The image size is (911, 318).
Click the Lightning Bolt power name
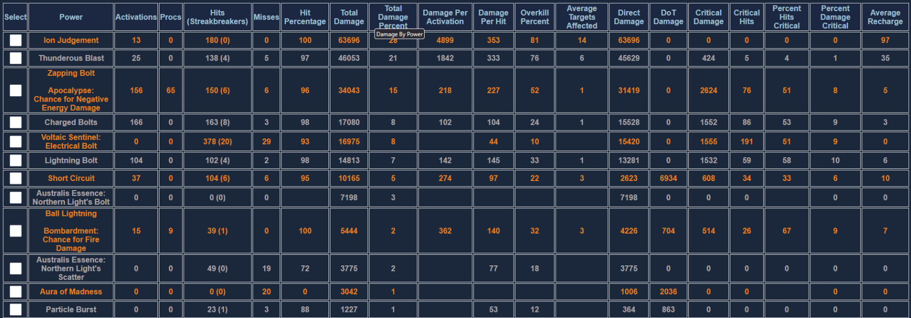[x=71, y=160]
